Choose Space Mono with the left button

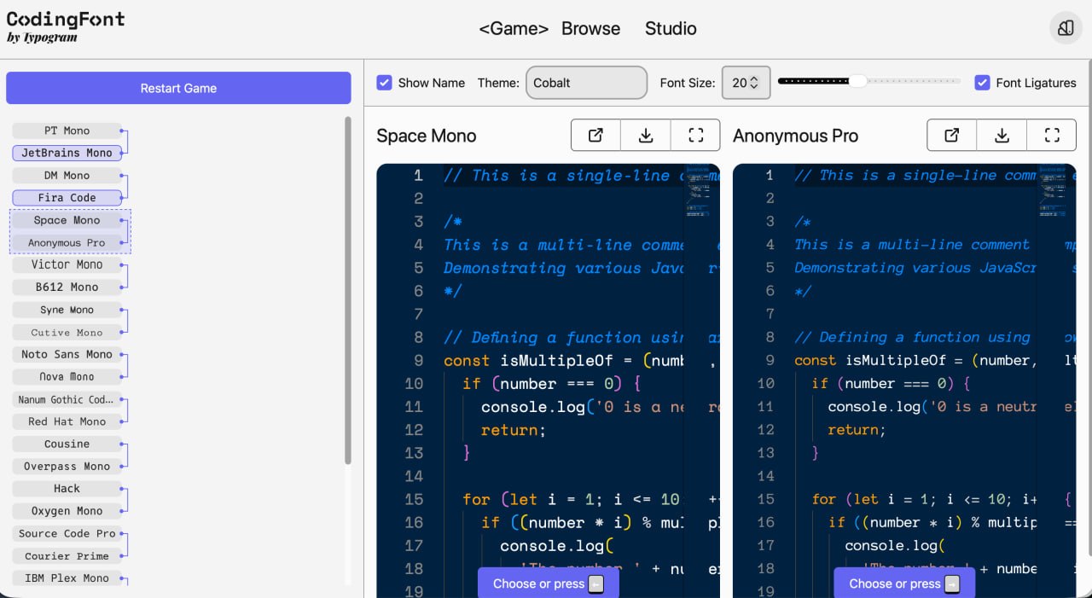tap(548, 583)
